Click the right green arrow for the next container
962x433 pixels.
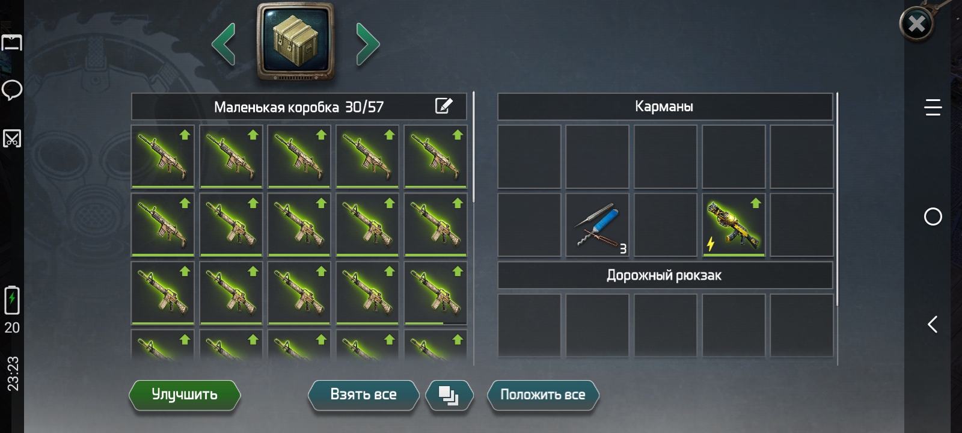pos(368,44)
